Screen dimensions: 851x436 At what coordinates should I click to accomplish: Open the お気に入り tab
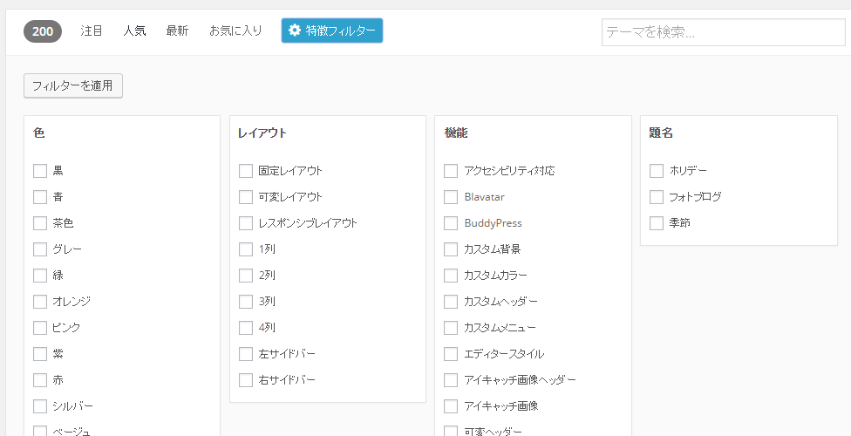pyautogui.click(x=235, y=31)
